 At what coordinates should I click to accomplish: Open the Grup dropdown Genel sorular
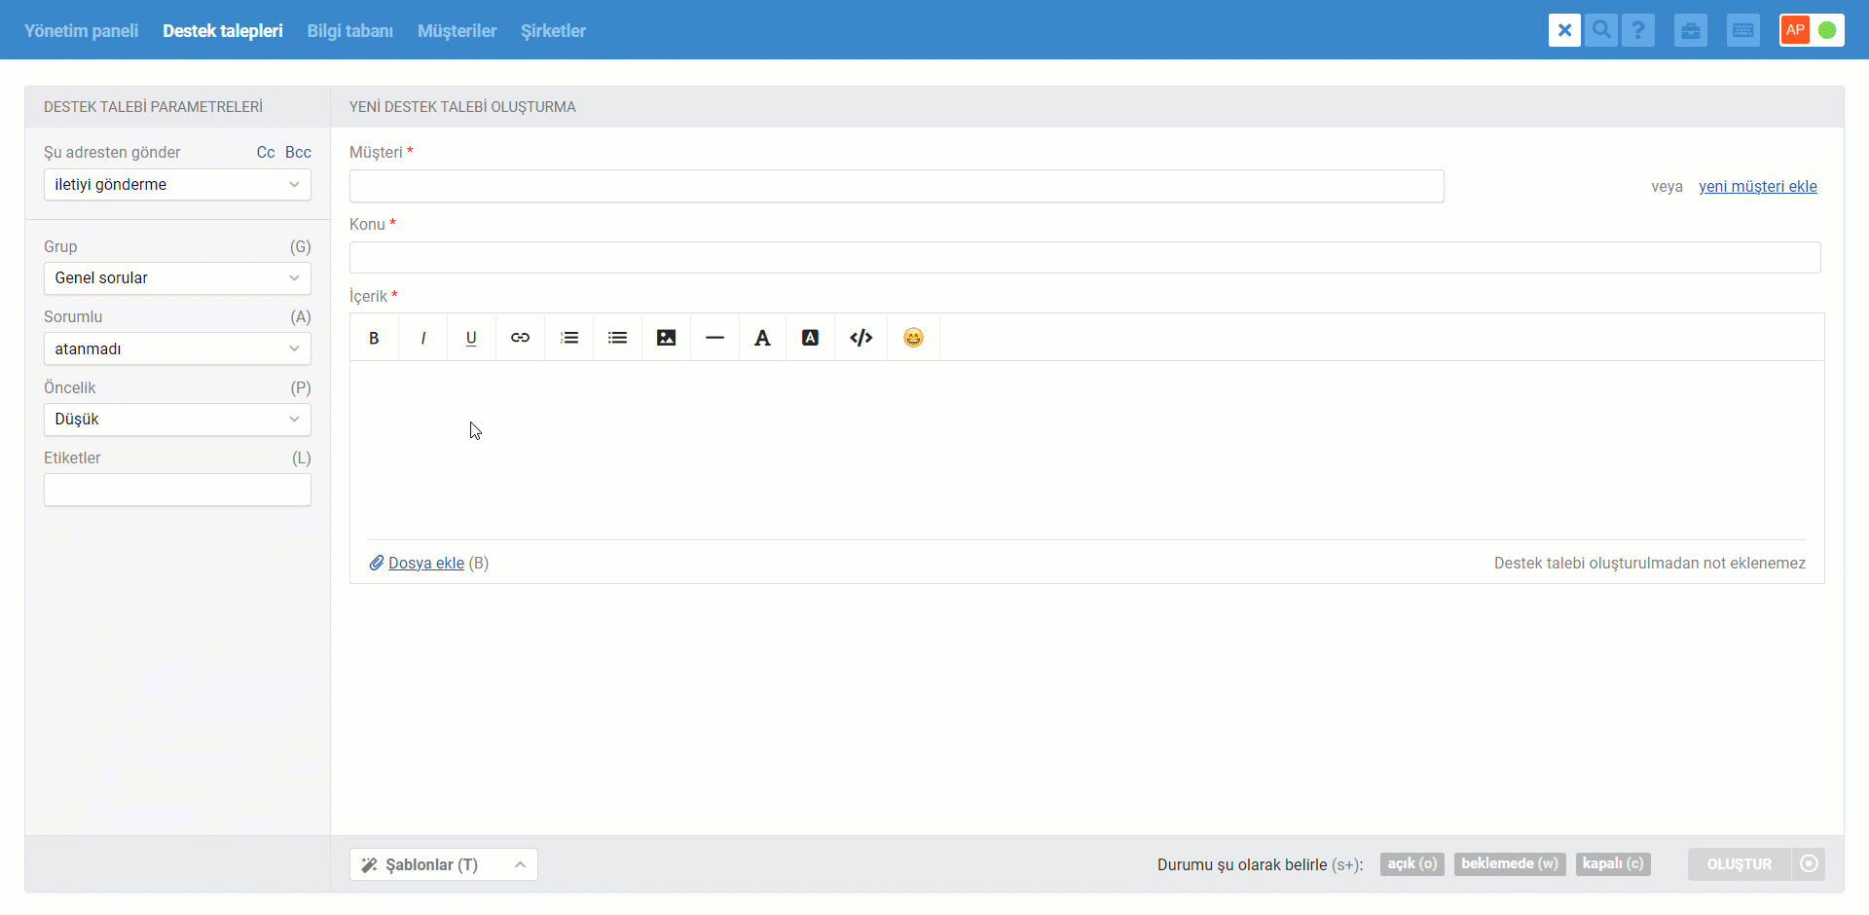point(177,278)
